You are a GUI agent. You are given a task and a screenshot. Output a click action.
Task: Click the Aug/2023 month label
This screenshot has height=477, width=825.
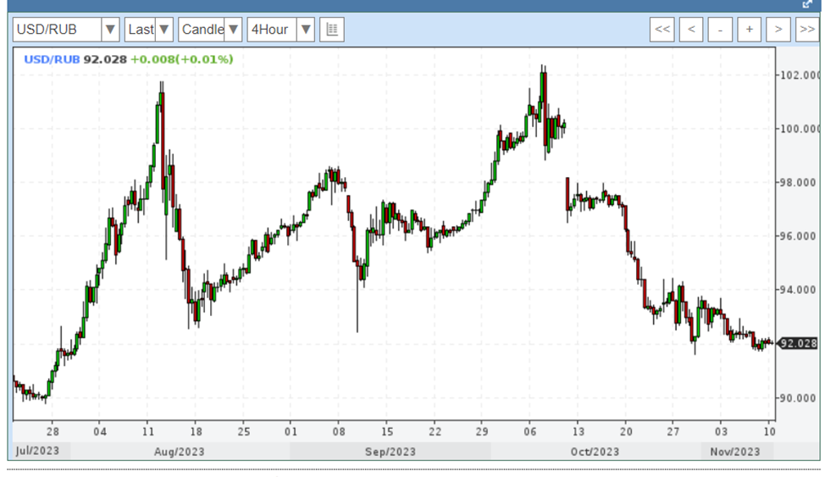[179, 452]
